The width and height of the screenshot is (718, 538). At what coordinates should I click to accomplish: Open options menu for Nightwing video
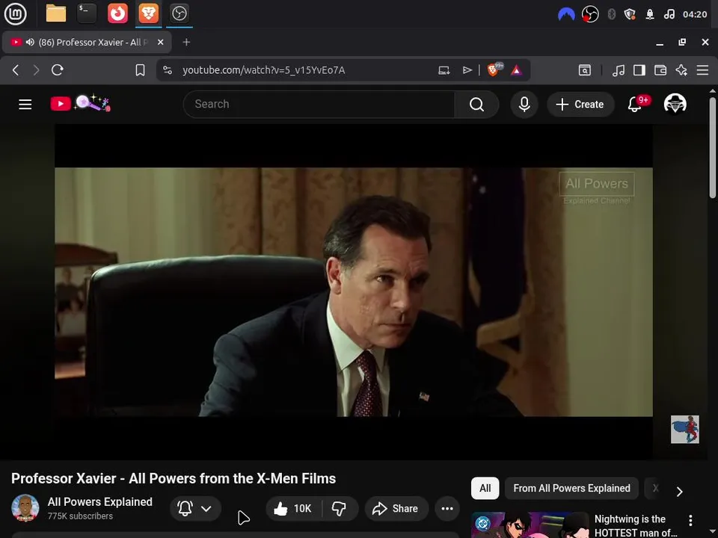coord(690,520)
